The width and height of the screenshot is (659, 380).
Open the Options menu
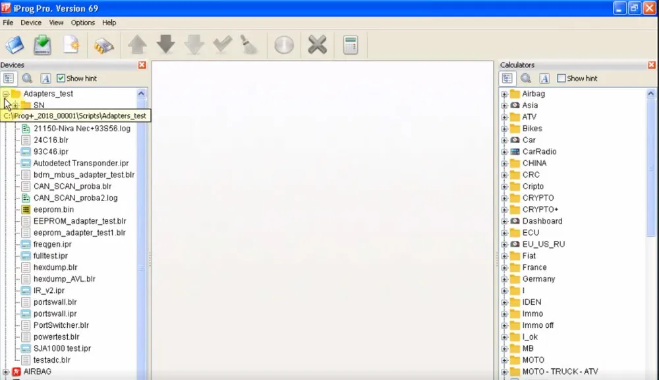83,22
